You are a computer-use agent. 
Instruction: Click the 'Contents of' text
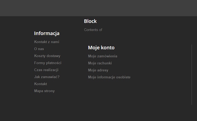[x=93, y=30]
